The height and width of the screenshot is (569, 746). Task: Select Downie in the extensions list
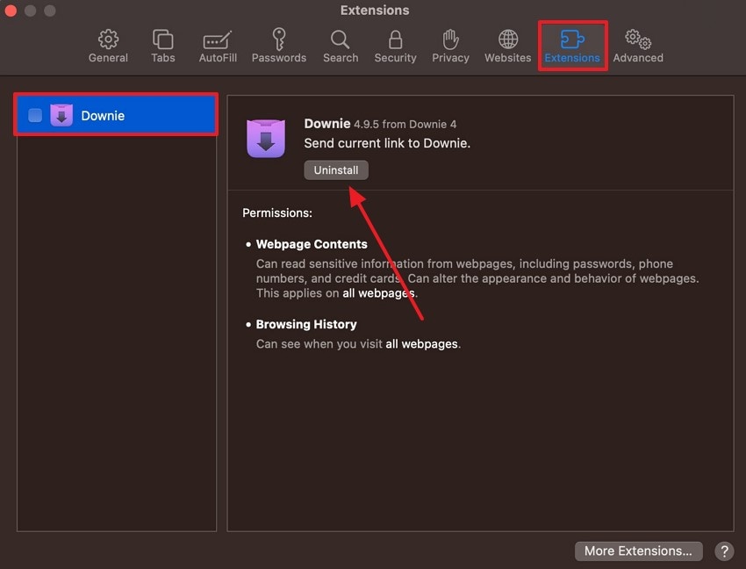coord(116,115)
